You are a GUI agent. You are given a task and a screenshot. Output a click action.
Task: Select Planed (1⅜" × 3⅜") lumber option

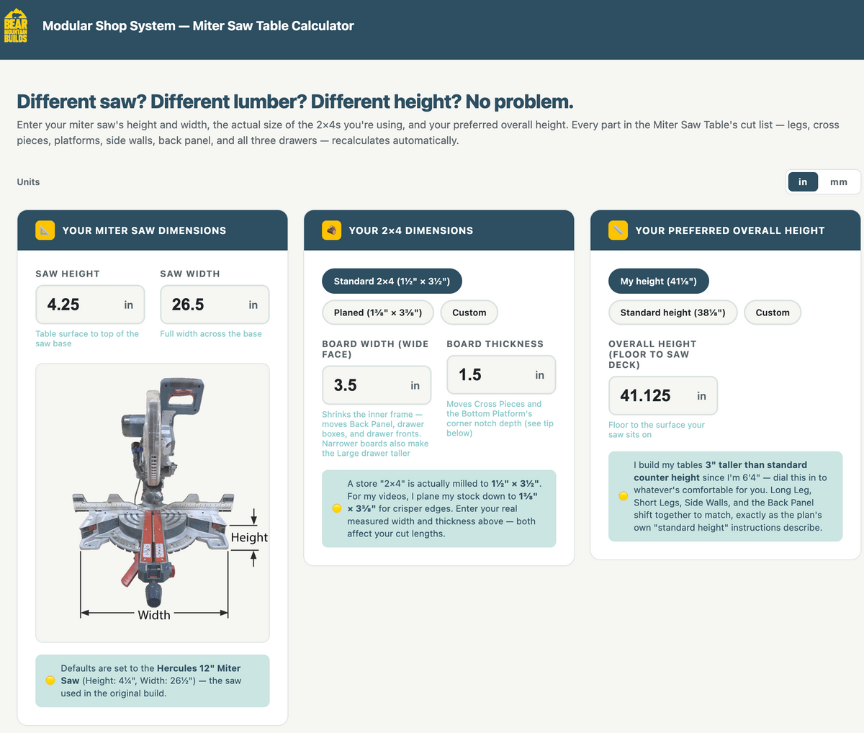click(x=378, y=312)
